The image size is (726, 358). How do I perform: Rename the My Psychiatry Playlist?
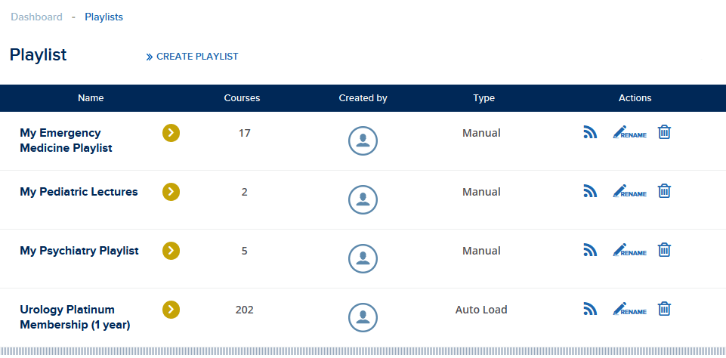(x=630, y=250)
